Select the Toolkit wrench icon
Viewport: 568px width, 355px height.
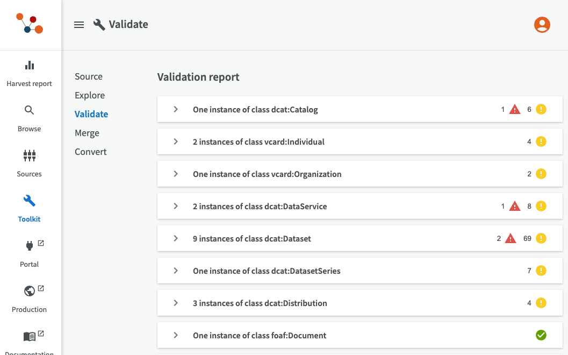click(x=30, y=201)
